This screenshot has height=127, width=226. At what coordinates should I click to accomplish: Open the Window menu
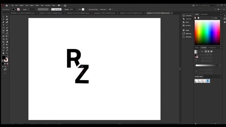pyautogui.click(x=48, y=6)
